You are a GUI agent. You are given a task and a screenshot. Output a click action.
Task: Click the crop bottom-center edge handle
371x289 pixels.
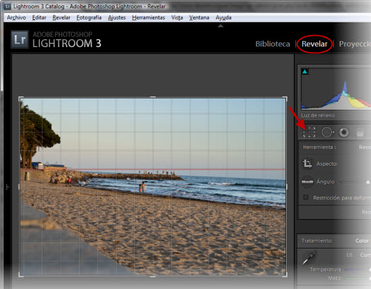tap(153, 276)
